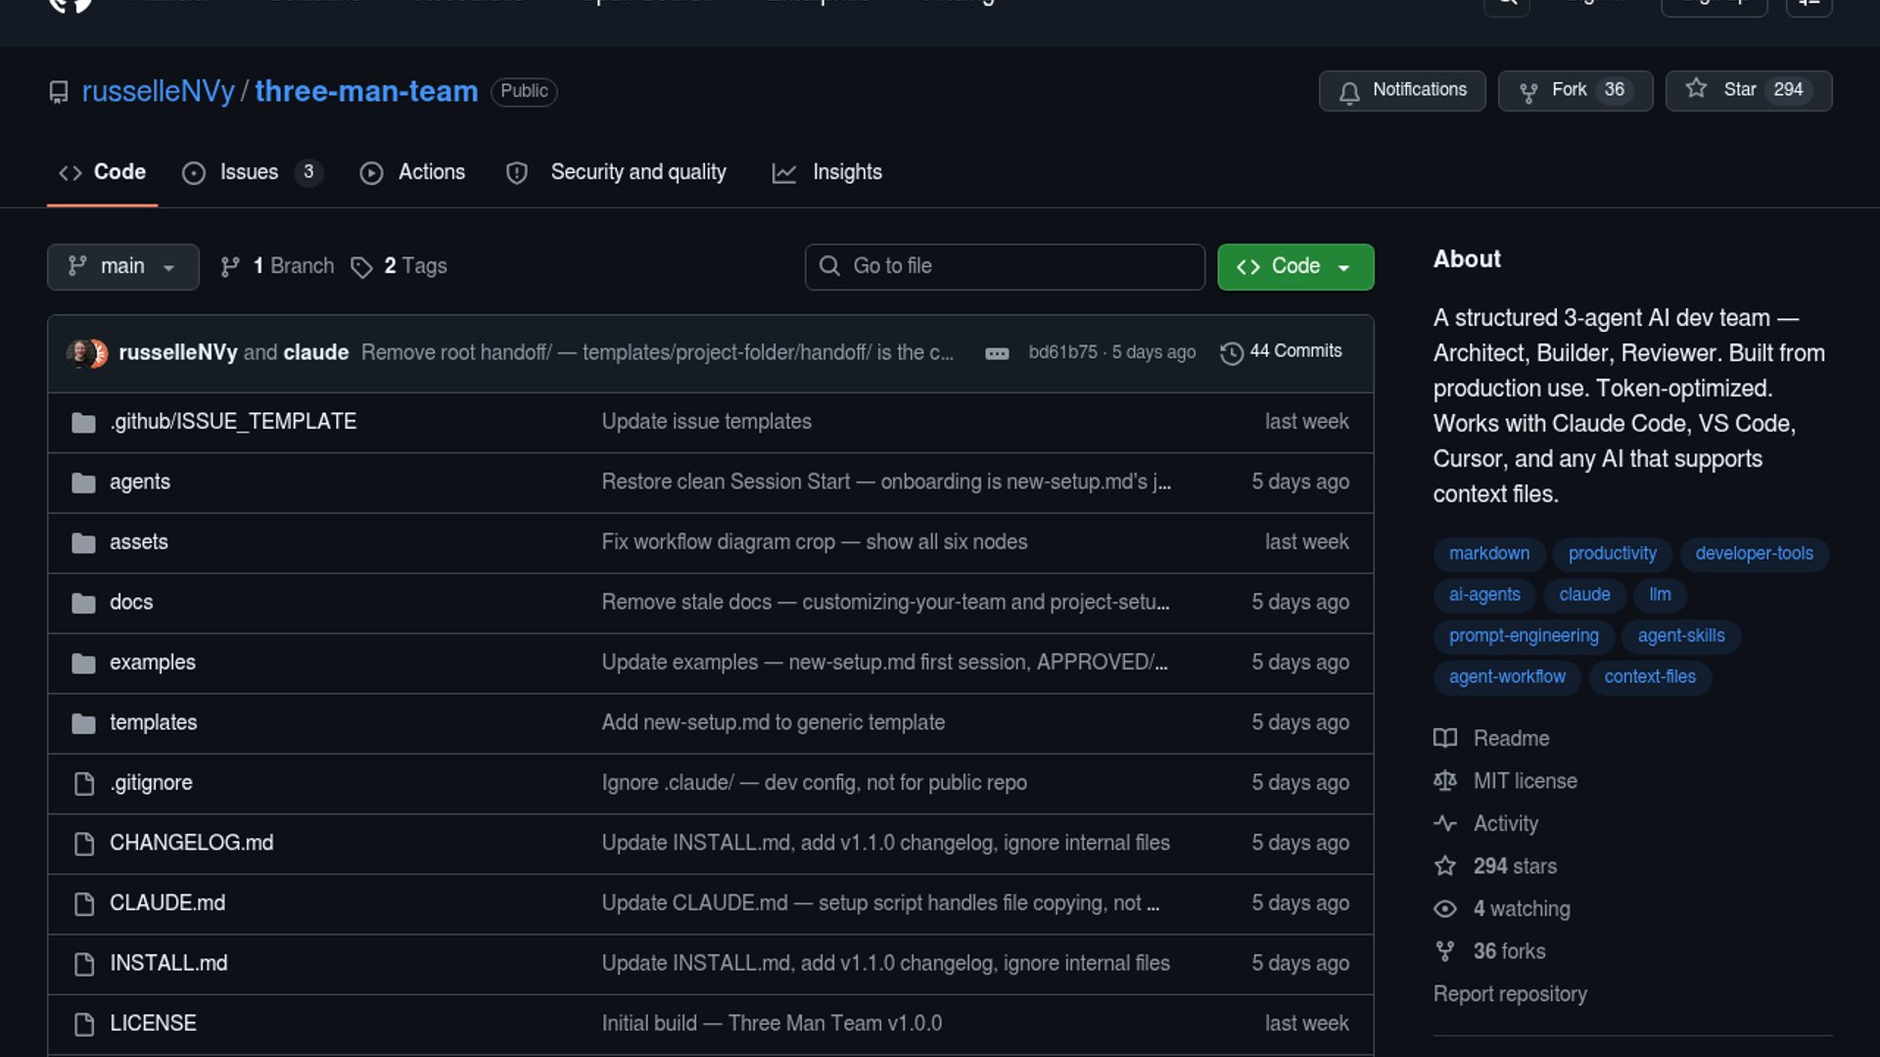Switch to the Issues tab
The image size is (1880, 1057).
[x=250, y=172]
